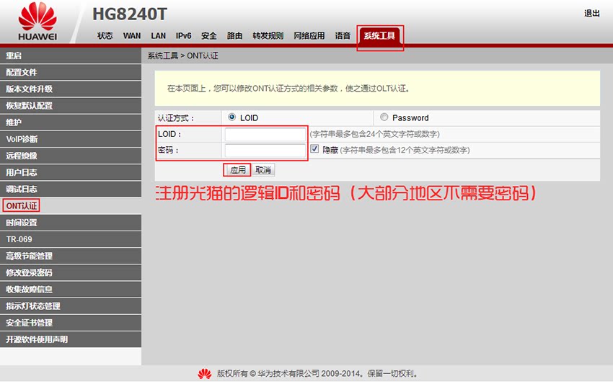Viewport: 613px width, 384px height.
Task: Open 重启 in the sidebar
Action: [x=71, y=55]
